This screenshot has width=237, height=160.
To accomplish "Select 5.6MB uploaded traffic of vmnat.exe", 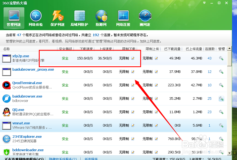I will 197,125.
